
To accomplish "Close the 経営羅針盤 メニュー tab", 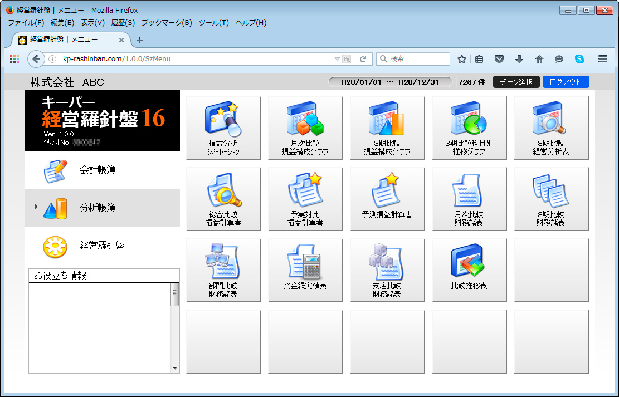I will tap(121, 40).
